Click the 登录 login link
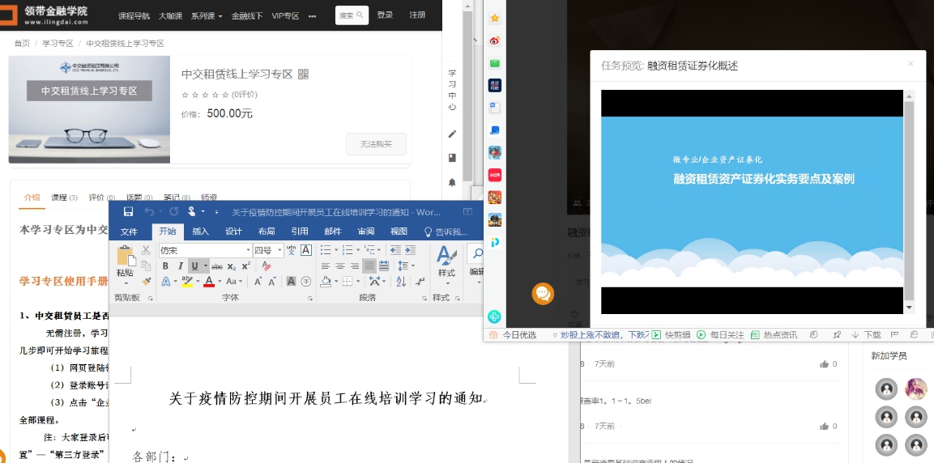The width and height of the screenshot is (934, 463). point(385,15)
